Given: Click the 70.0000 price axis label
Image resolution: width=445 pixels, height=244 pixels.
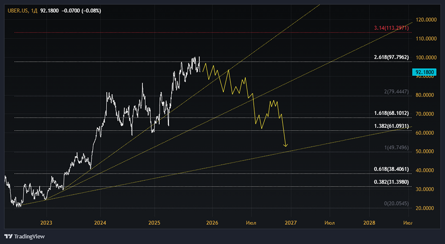Looking at the screenshot, I should [x=425, y=114].
